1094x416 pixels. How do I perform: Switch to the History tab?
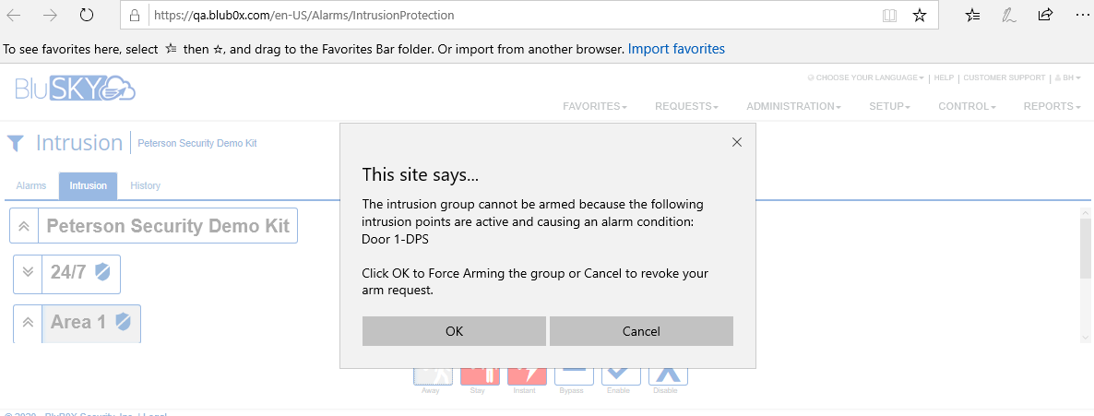coord(146,186)
